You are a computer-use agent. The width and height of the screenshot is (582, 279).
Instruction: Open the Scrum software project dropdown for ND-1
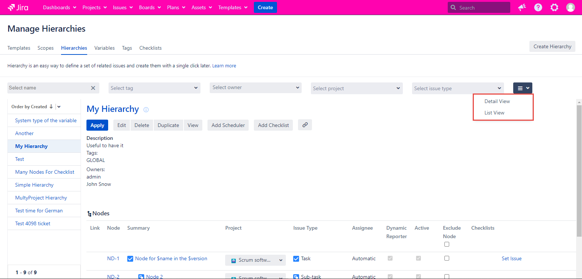point(255,260)
